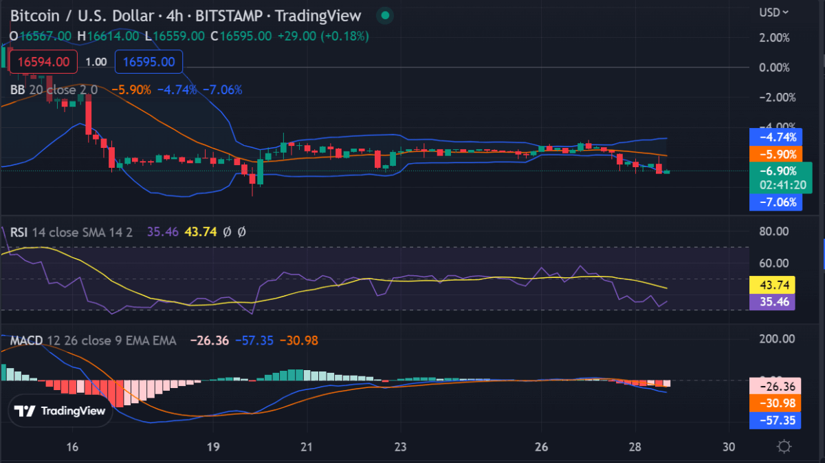Click the 200.00 MACD axis label
Screen dimensions: 825x463
[x=777, y=339]
